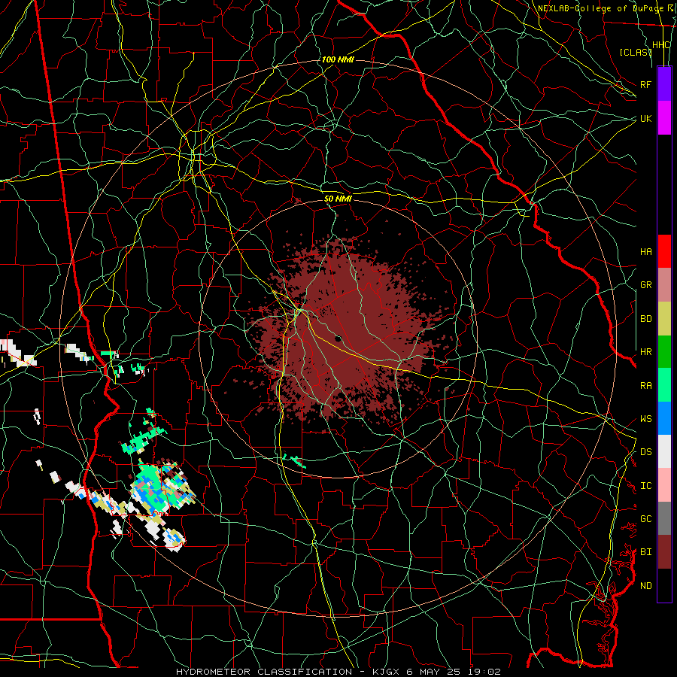This screenshot has height=677, width=677.
Task: Click the magenta UK legend color swatch
Action: point(664,118)
